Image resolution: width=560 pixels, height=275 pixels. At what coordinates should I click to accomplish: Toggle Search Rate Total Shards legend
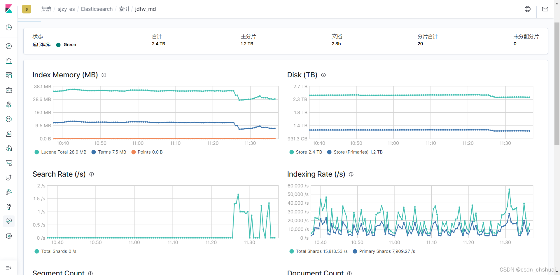pos(55,251)
